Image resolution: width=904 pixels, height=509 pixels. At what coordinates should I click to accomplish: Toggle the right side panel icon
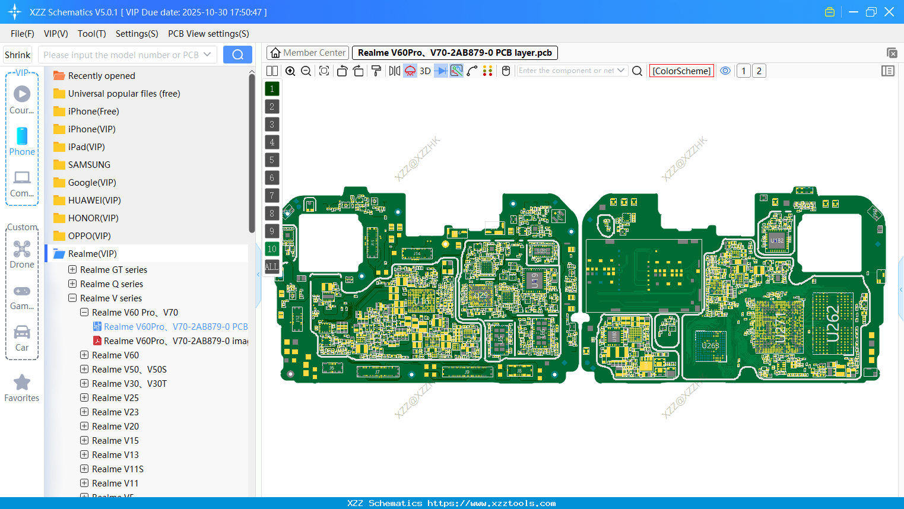click(x=888, y=71)
